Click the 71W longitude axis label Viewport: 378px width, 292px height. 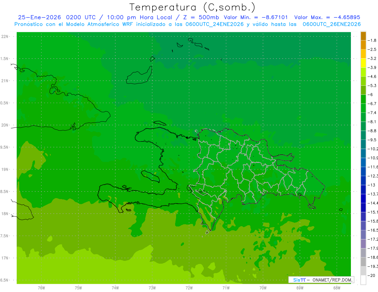tap(226, 288)
